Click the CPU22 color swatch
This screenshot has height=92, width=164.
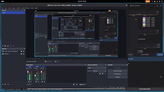144,23
